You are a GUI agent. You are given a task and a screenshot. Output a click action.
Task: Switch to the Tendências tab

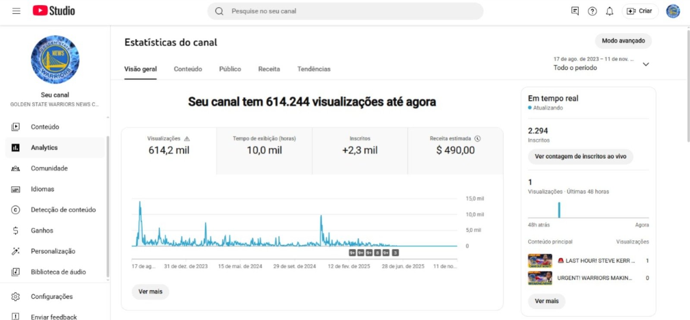point(314,69)
